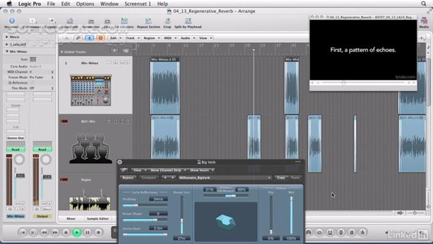433x244 pixels.
Task: Click Go to Beginning transport button
Action: click(23, 232)
